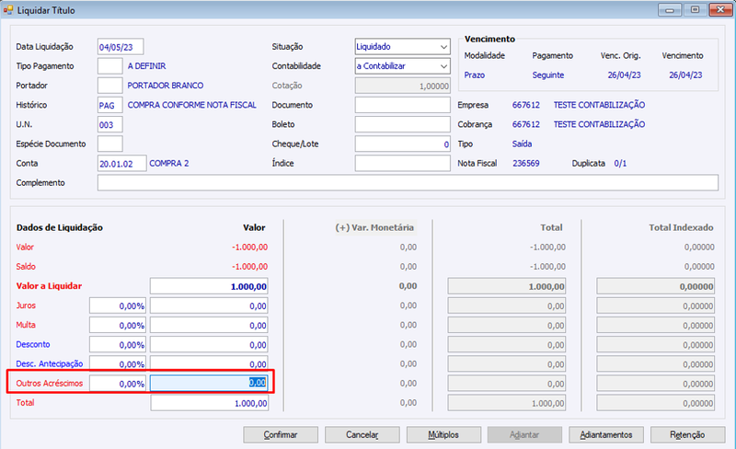Click the Cancelar button
The image size is (736, 449).
pos(362,435)
